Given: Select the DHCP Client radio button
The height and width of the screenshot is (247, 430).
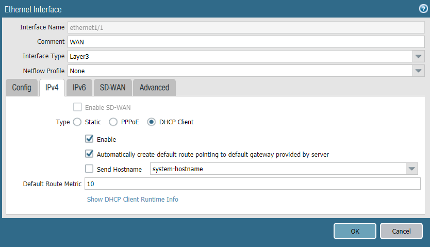Looking at the screenshot, I should point(152,122).
